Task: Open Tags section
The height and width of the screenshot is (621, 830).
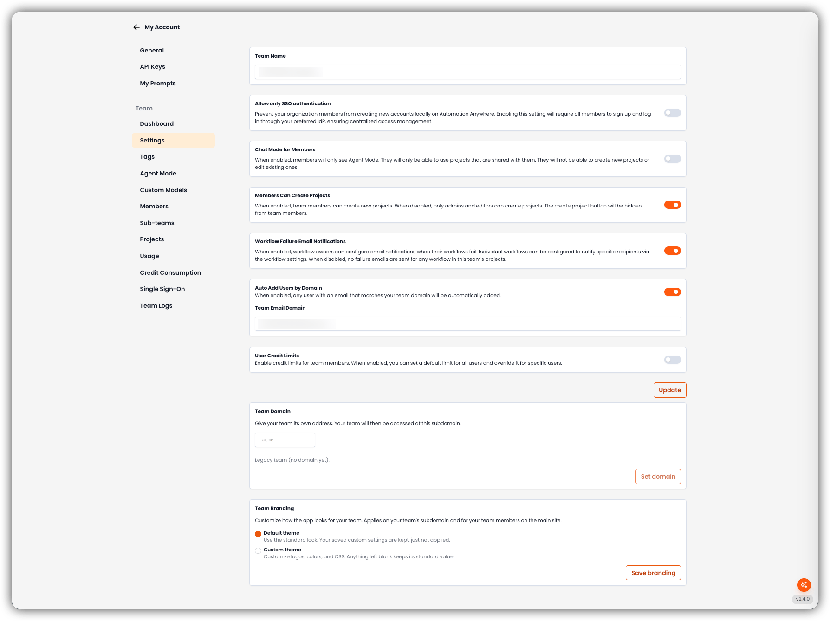Action: pyautogui.click(x=147, y=157)
